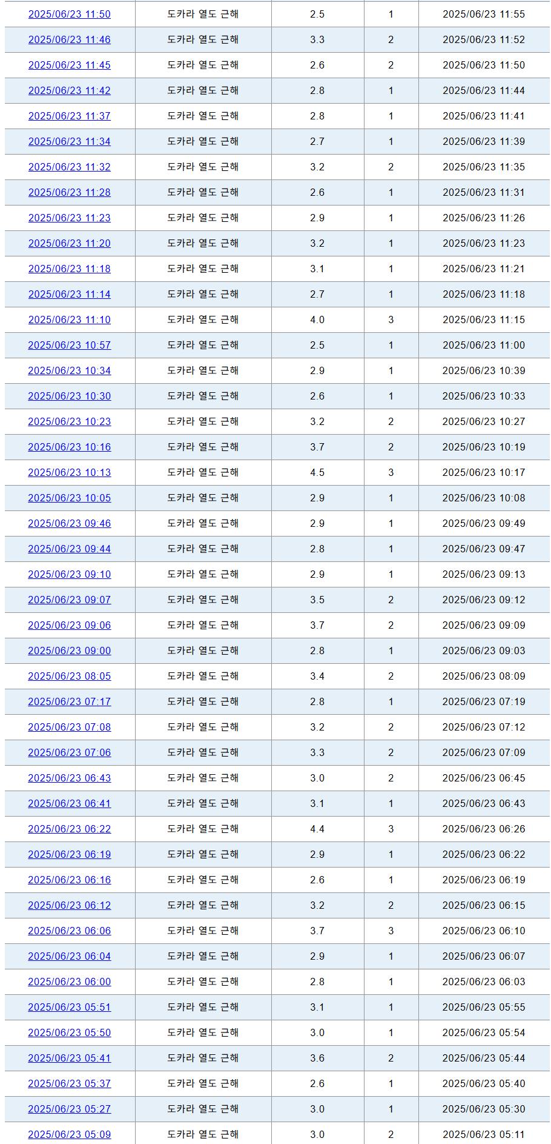
Task: Open the 2025/06/23 05:09 earthquake link
Action: 70,1134
